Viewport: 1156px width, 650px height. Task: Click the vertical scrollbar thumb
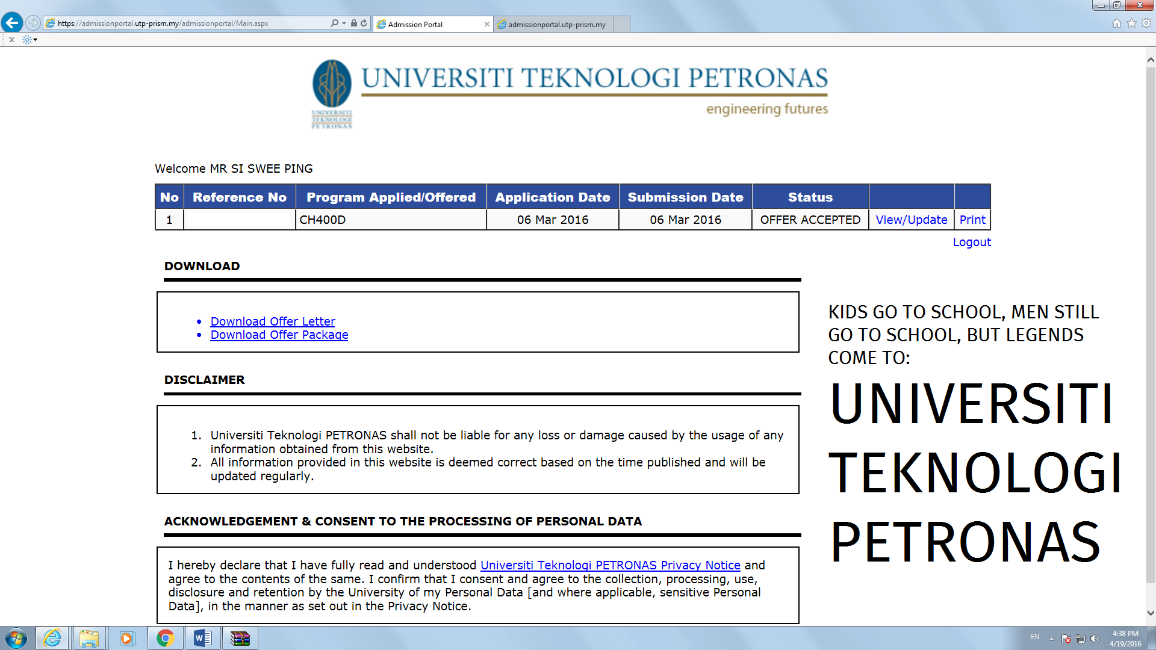click(x=1151, y=325)
